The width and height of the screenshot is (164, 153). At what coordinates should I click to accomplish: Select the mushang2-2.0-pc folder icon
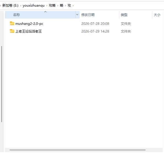12,23
